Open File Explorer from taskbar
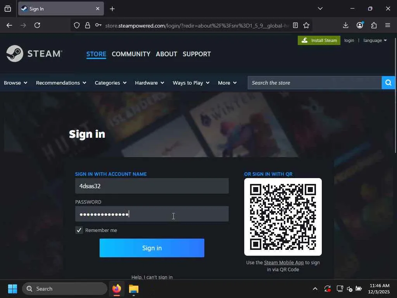This screenshot has width=397, height=298. (134, 289)
